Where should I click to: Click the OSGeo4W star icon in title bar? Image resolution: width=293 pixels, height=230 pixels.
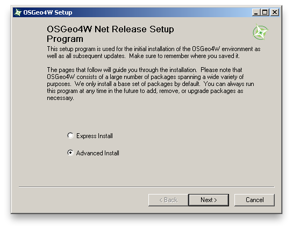[18, 12]
